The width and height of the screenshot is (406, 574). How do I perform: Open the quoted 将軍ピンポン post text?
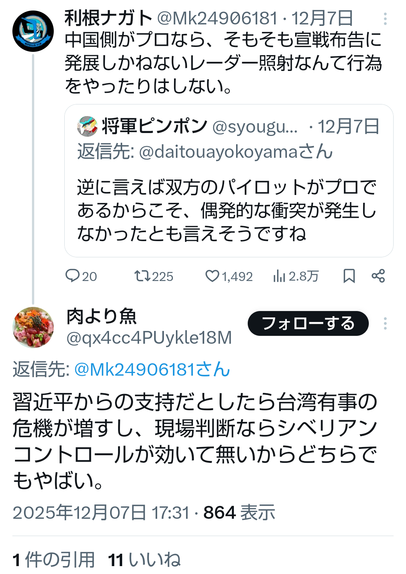tap(227, 210)
